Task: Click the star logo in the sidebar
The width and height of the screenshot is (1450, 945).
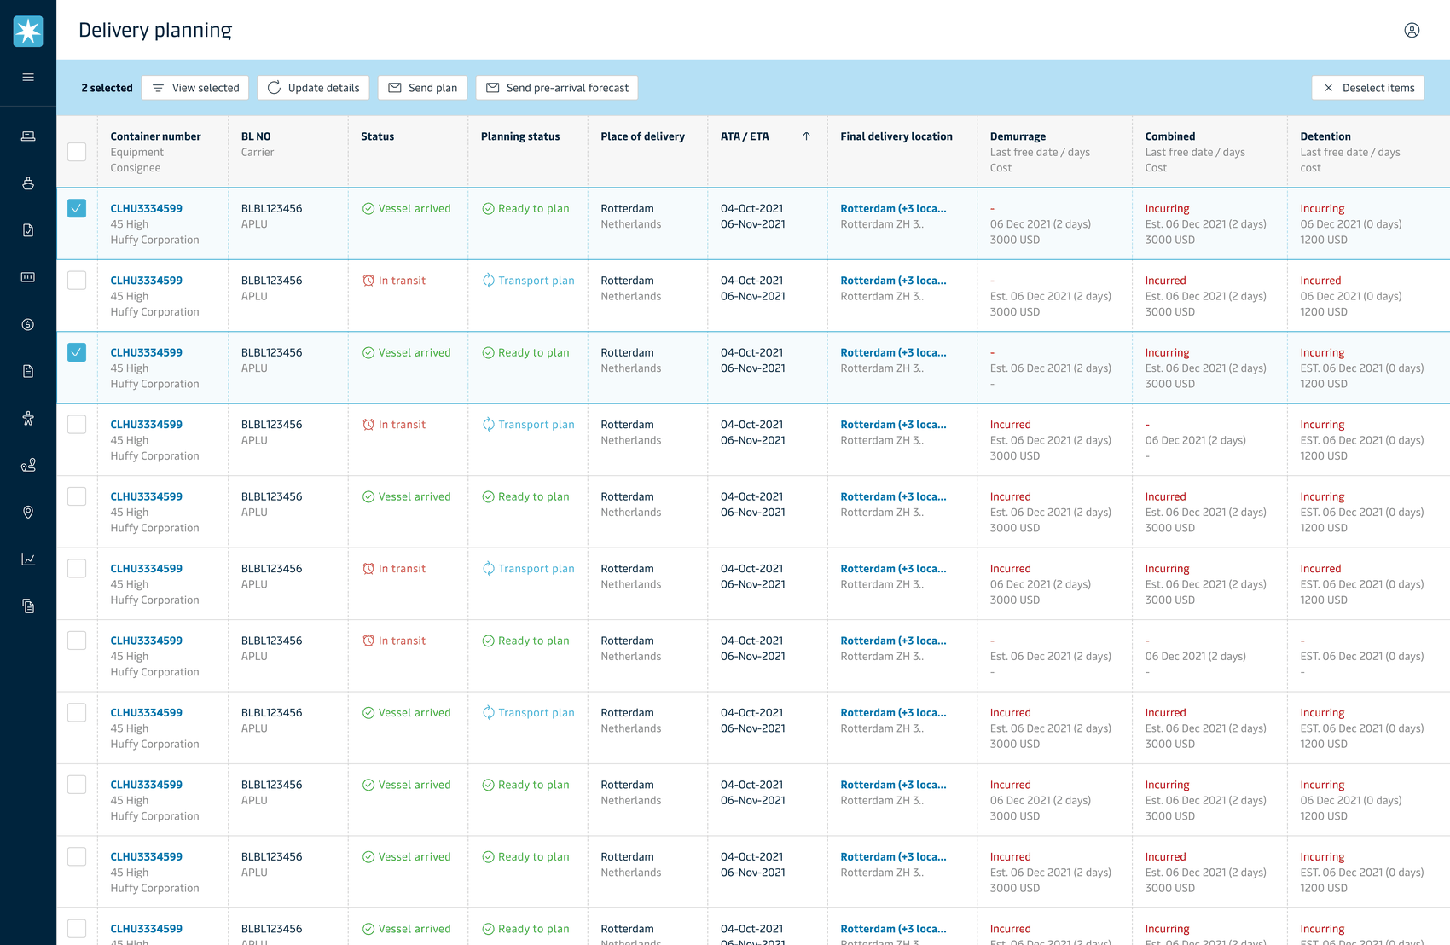Action: coord(28,31)
